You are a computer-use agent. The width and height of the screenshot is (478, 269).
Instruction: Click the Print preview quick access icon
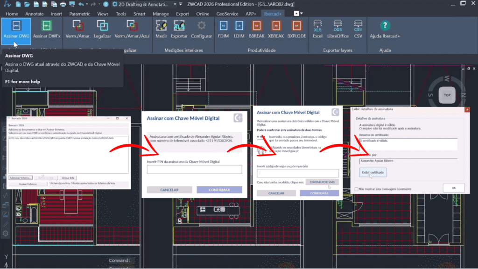point(72,4)
